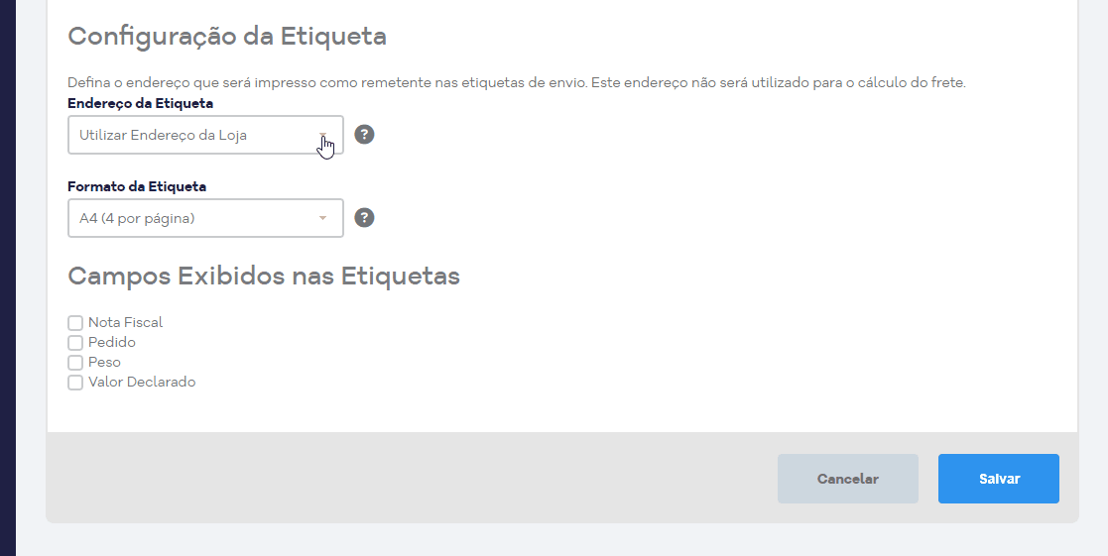Open the A4 (4 por página) select box
1108x556 pixels.
[205, 218]
